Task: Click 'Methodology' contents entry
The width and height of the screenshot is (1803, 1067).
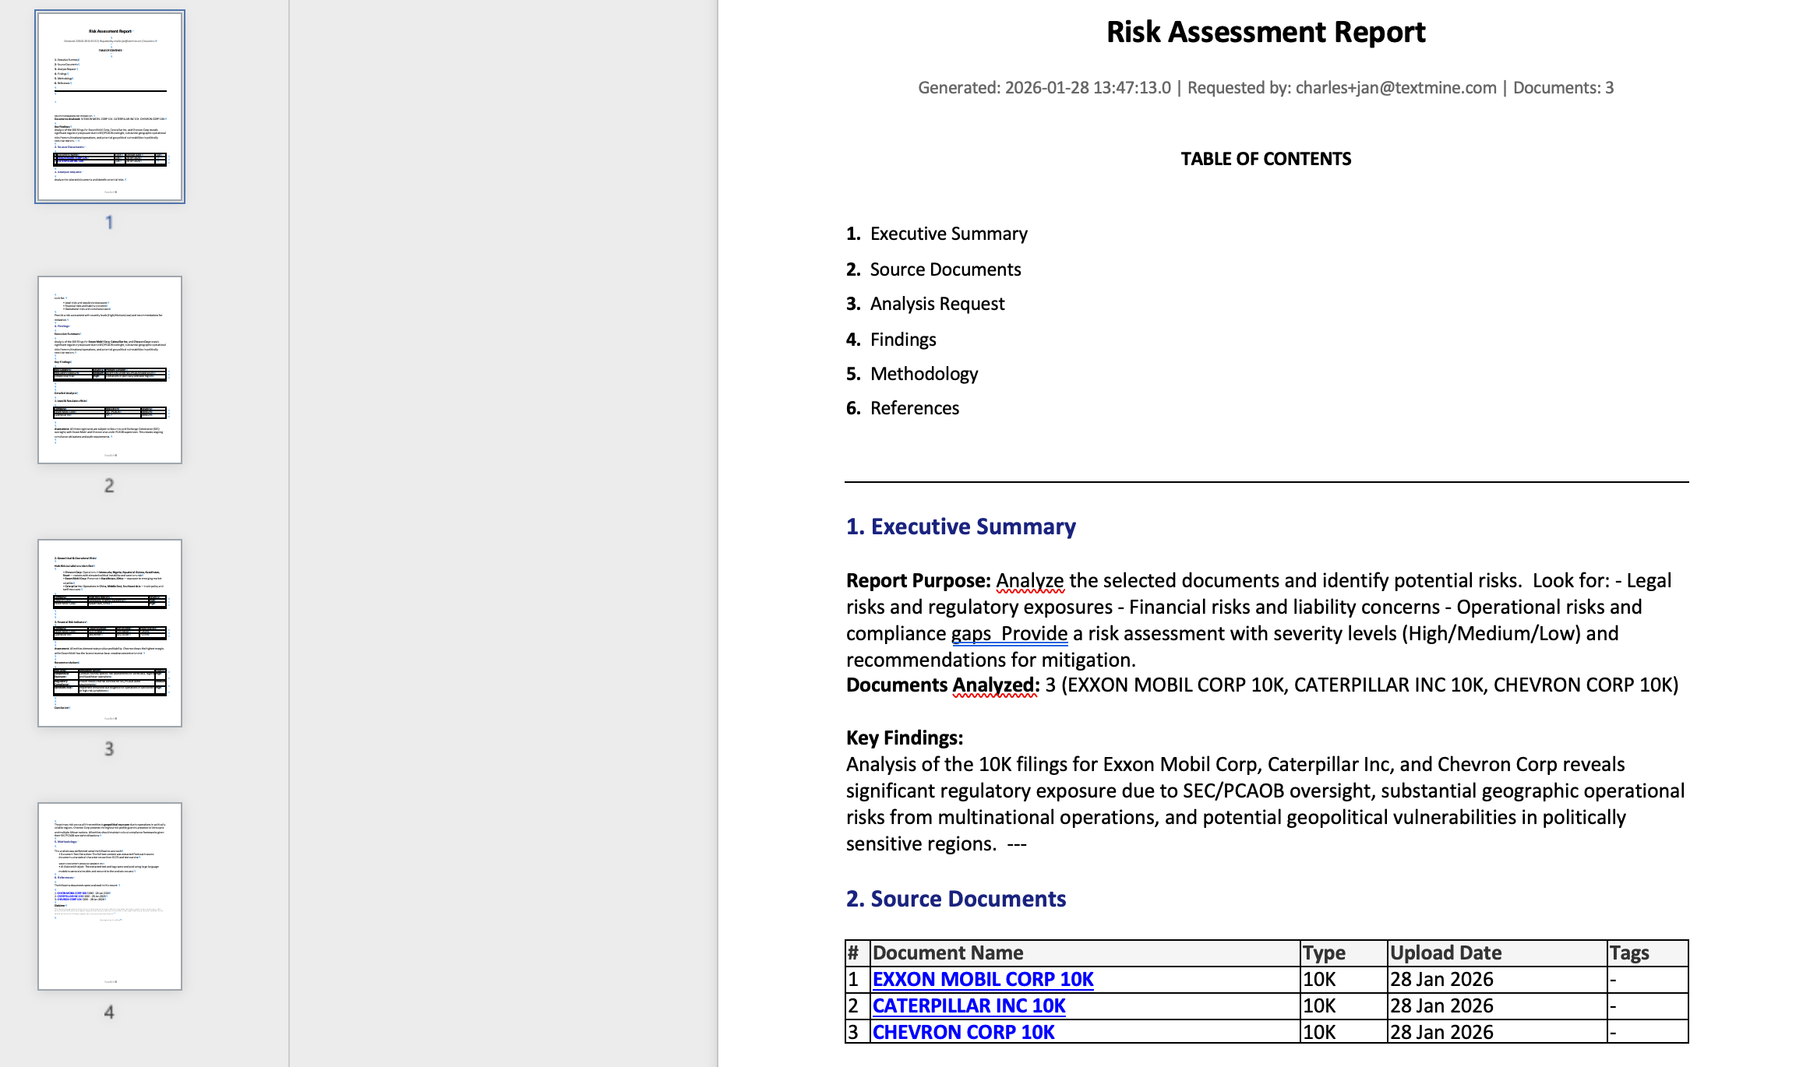Action: 924,374
